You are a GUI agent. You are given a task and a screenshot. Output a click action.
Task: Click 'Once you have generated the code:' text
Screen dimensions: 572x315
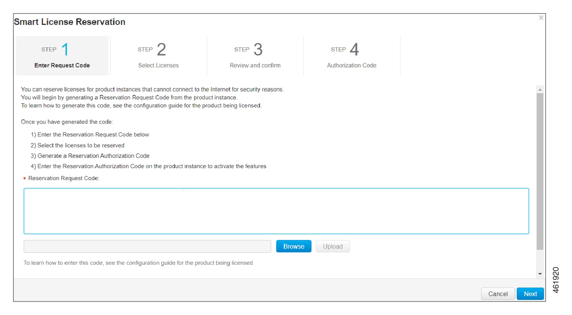pos(67,122)
